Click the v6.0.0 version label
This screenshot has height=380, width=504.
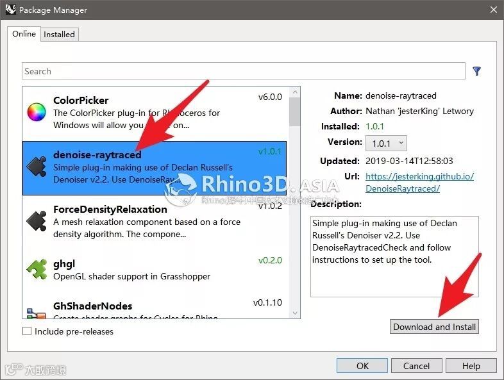270,97
